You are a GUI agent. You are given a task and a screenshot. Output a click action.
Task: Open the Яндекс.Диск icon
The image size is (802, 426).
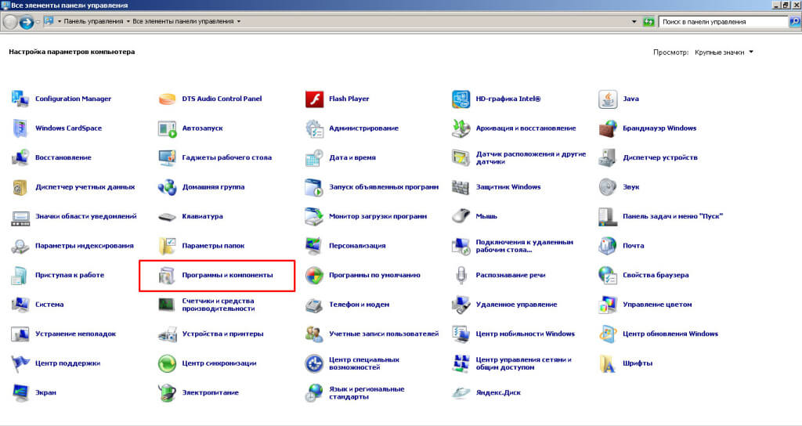tap(461, 393)
